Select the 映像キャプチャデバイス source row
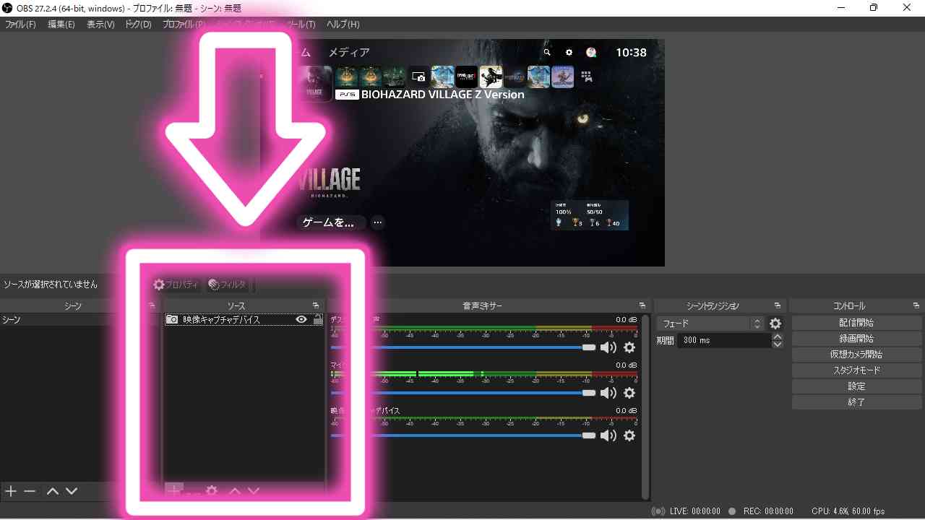Screen dimensions: 925x520 click(244, 319)
